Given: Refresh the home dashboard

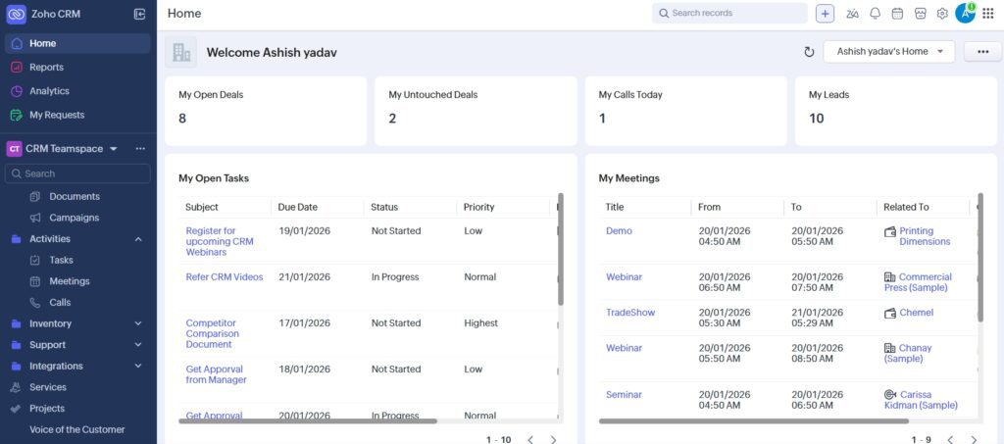Looking at the screenshot, I should click(809, 52).
